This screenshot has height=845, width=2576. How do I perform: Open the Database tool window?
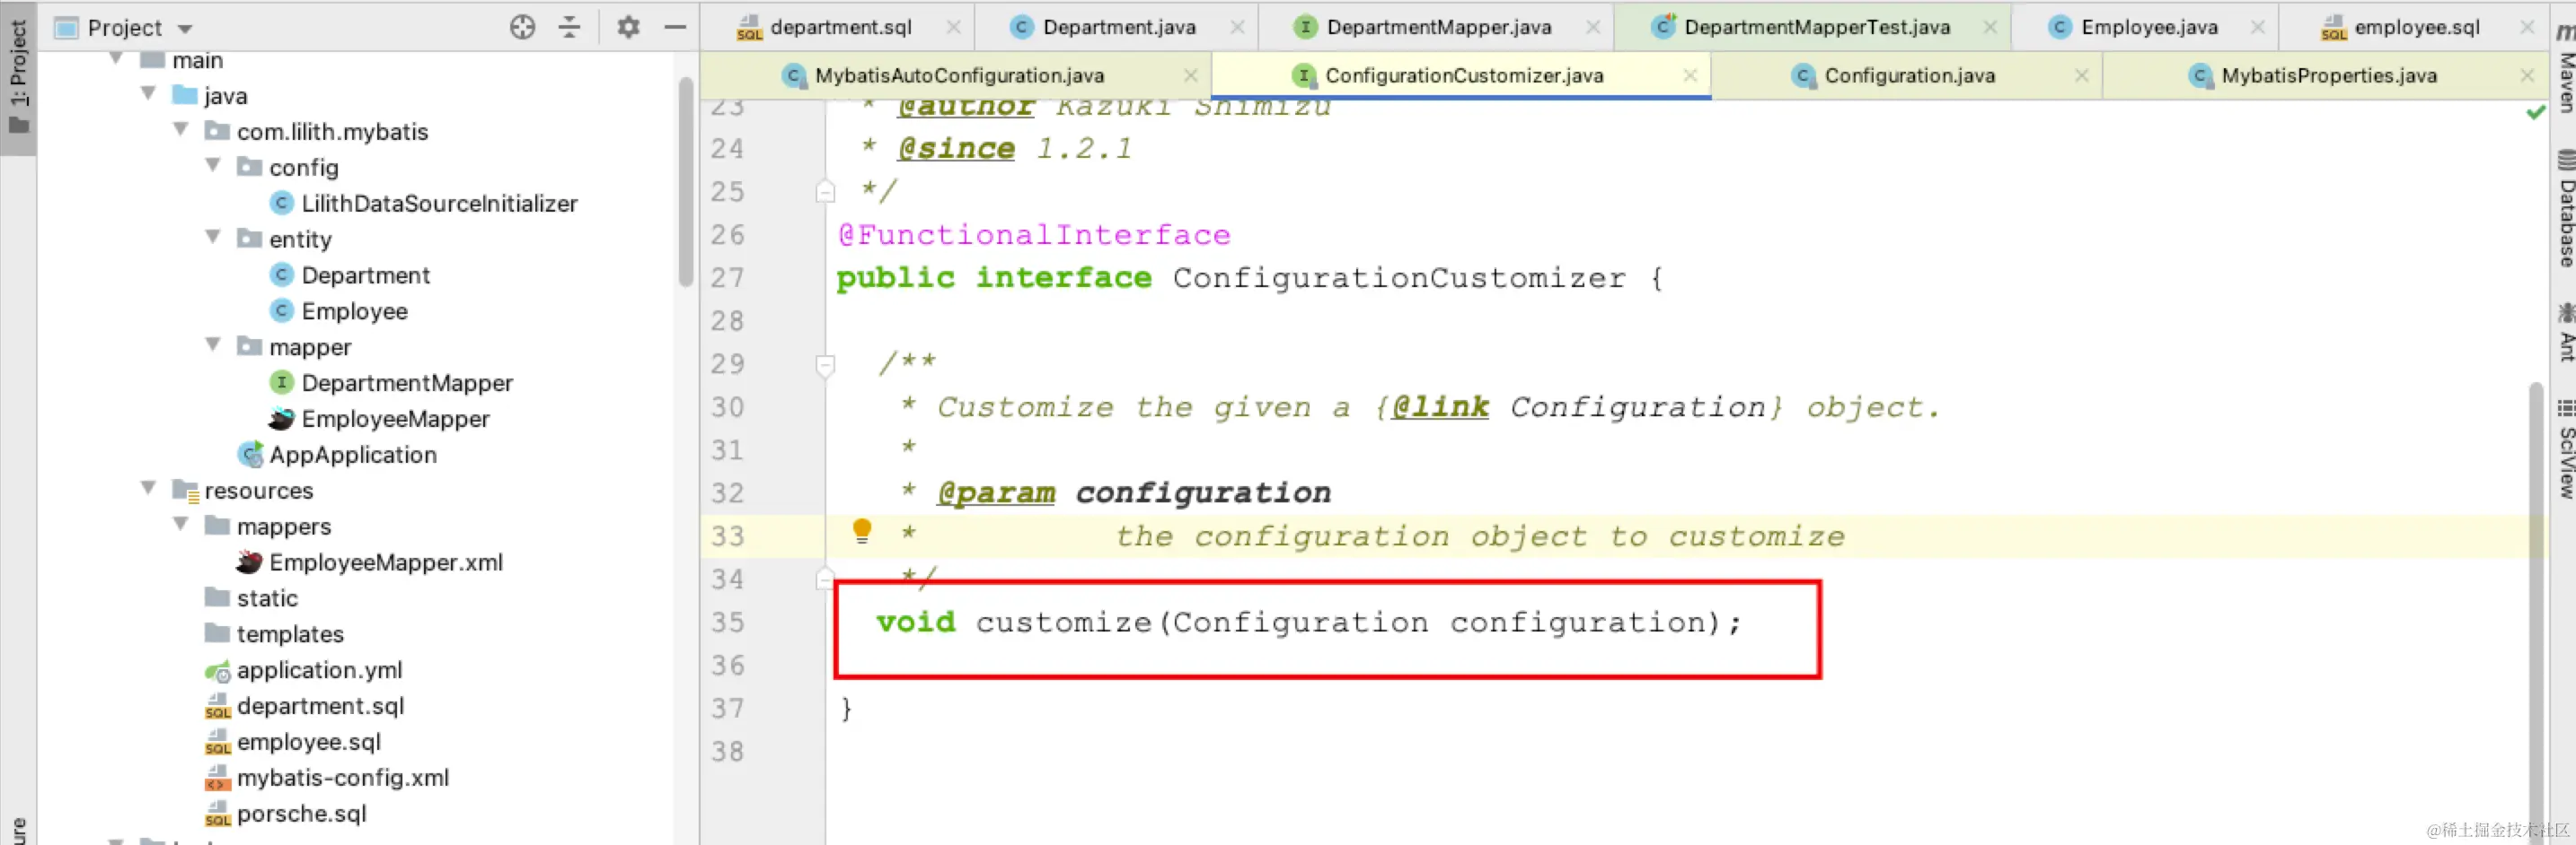tap(2565, 209)
